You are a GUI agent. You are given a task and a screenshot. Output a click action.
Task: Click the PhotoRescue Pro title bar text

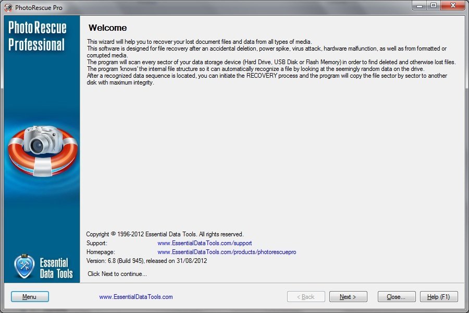coord(39,8)
